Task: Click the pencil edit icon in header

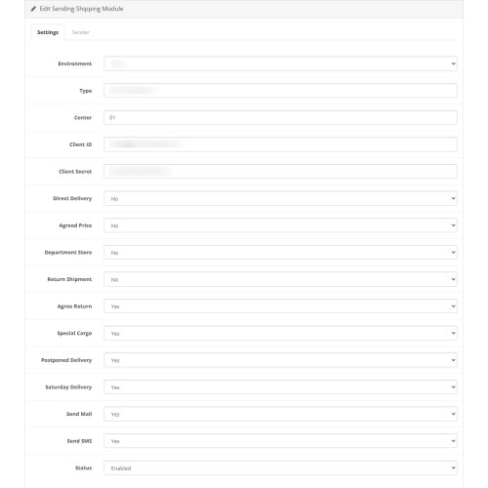Action: pos(33,9)
